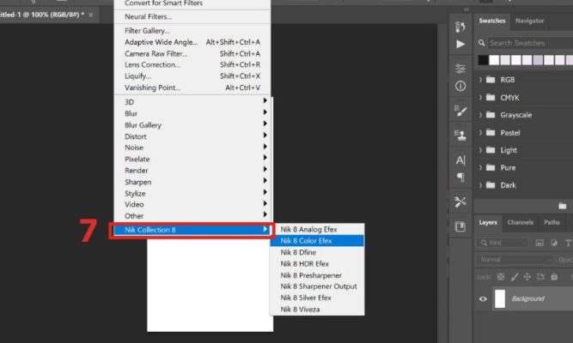Viewport: 573px width, 343px height.
Task: Open the Properties panel sliders icon
Action: (x=460, y=69)
